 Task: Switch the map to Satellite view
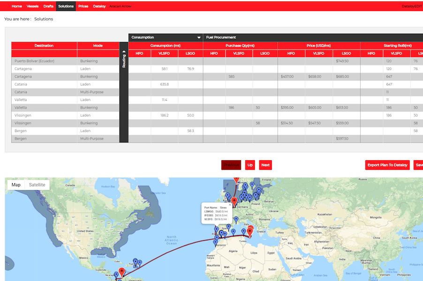[x=37, y=185]
